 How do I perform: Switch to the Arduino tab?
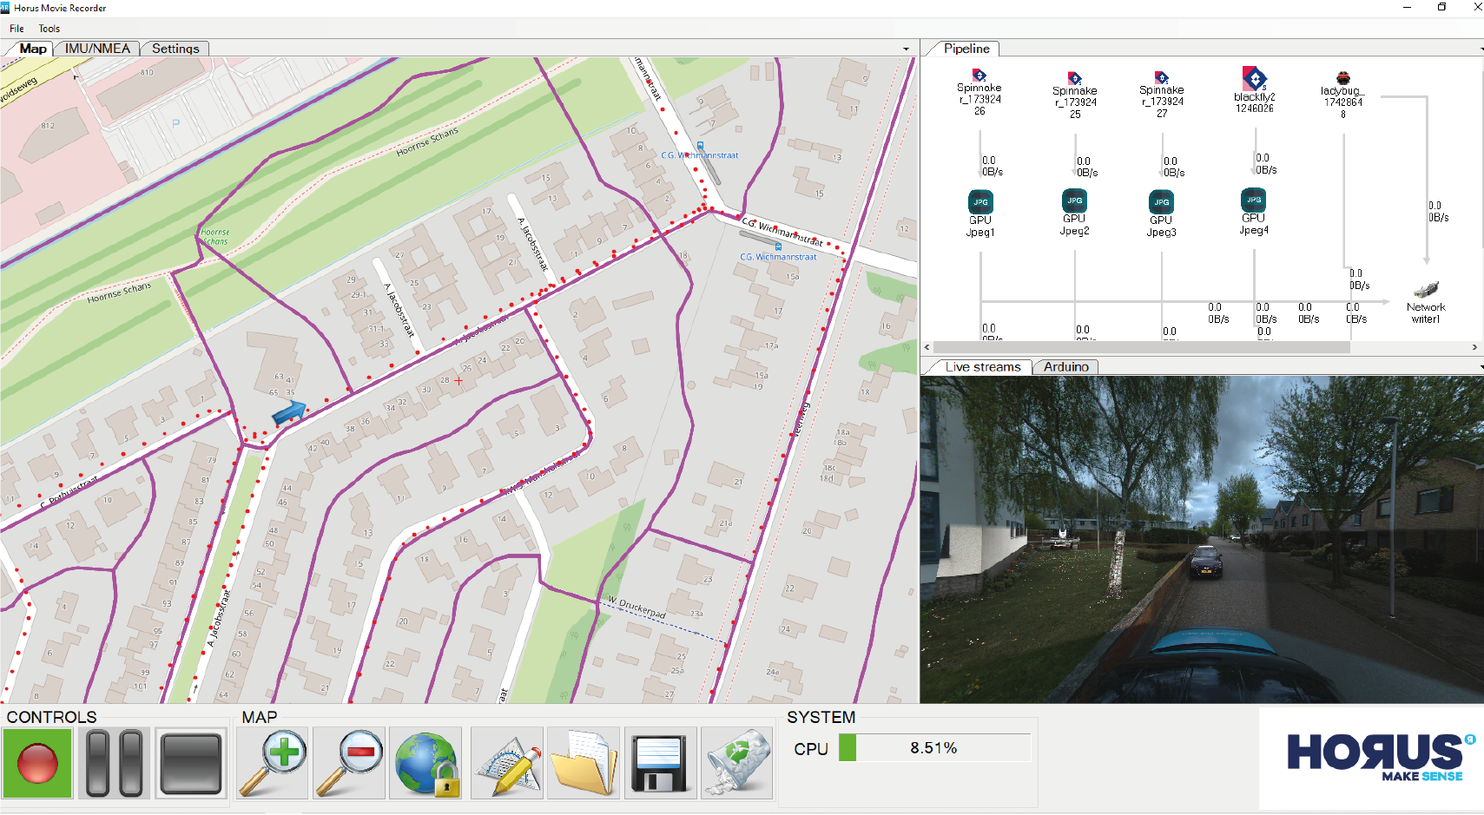[x=1065, y=366]
